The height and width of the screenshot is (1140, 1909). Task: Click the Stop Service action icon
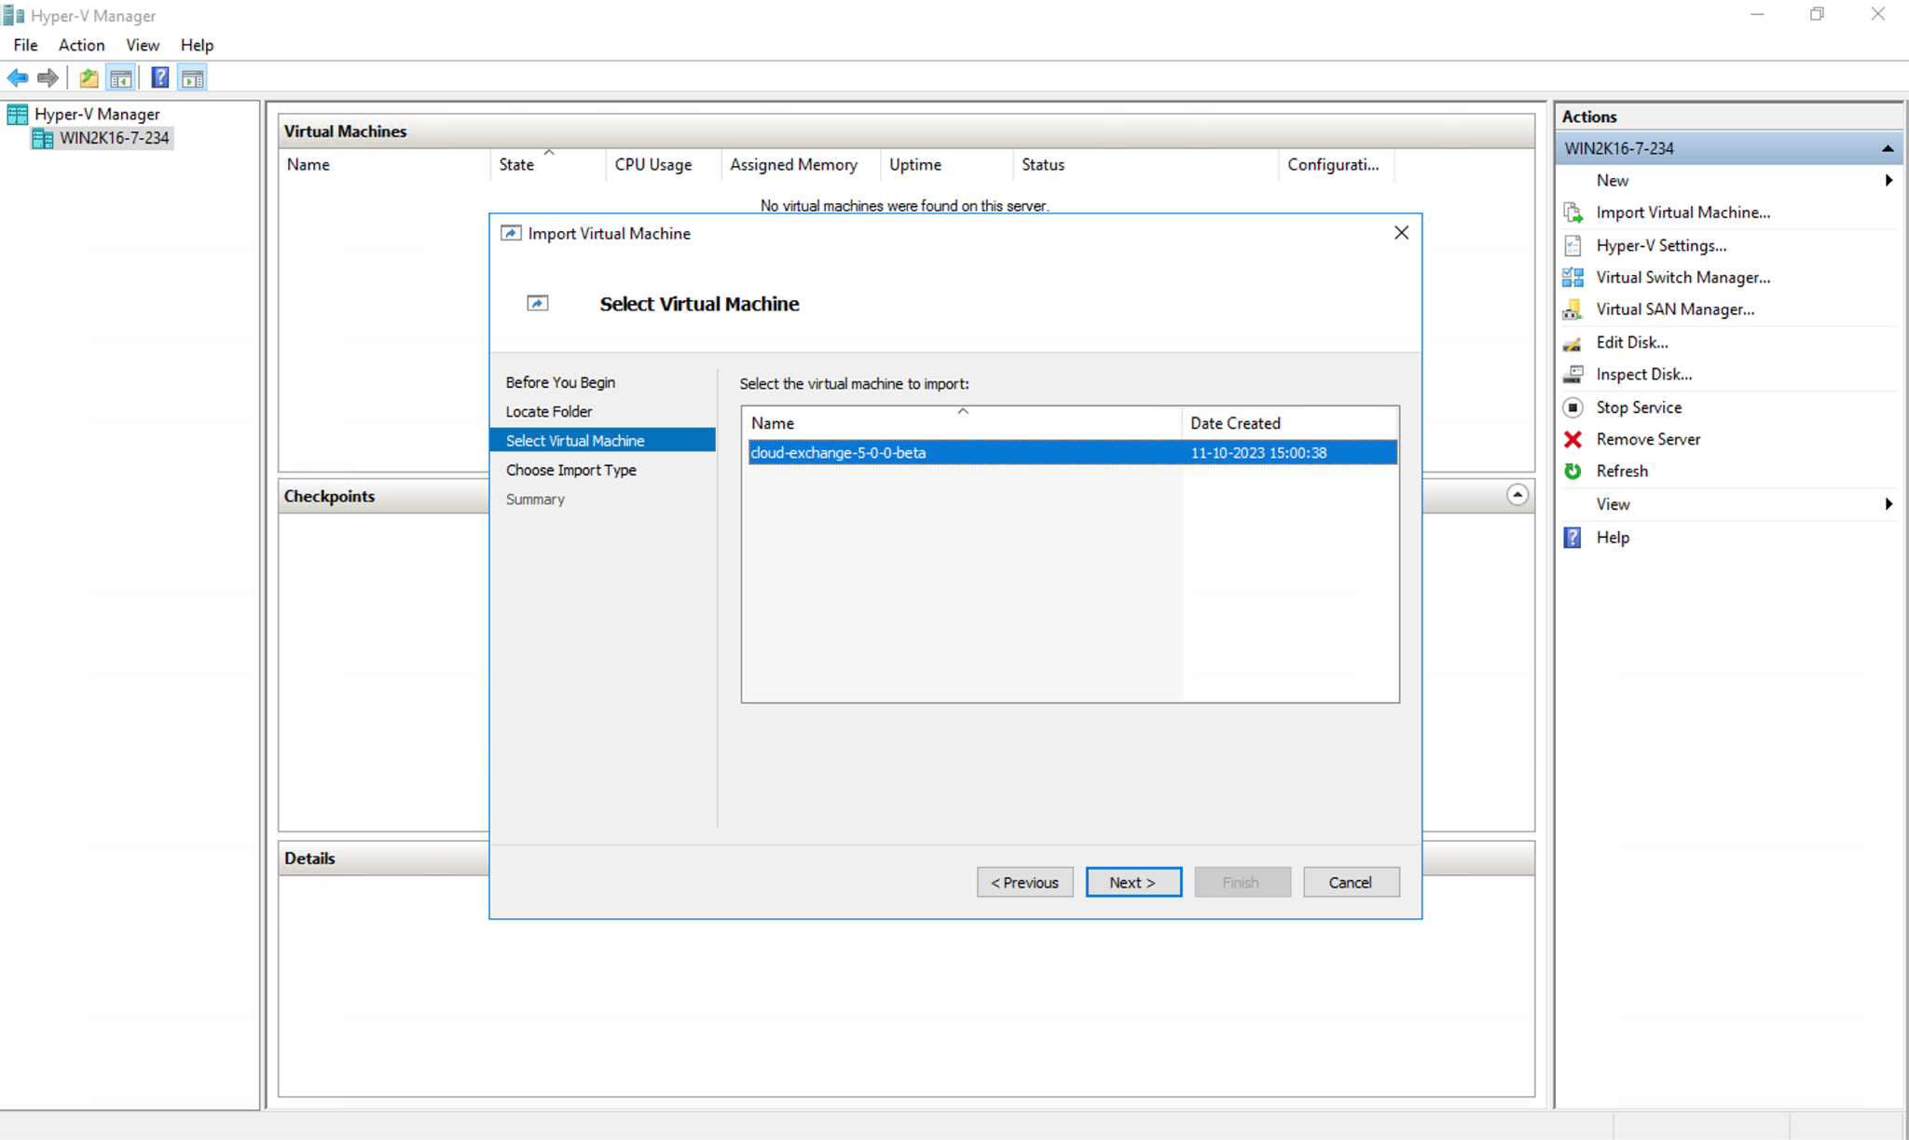pyautogui.click(x=1573, y=407)
